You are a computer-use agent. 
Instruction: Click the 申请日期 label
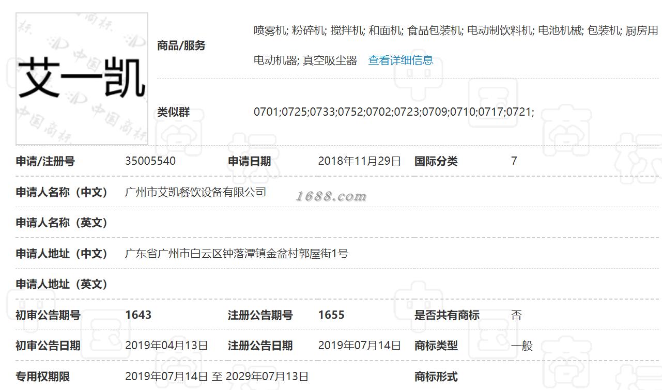250,161
